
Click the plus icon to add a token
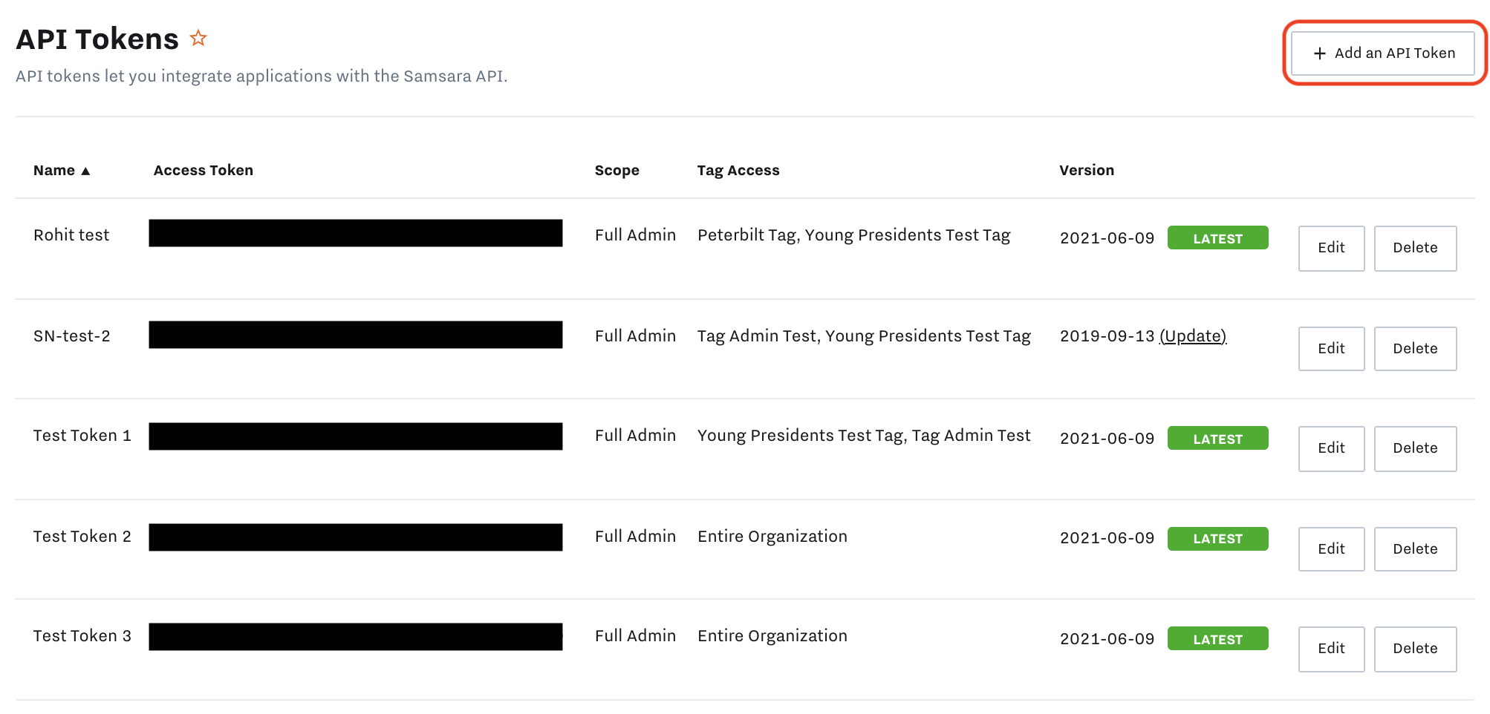[x=1319, y=53]
